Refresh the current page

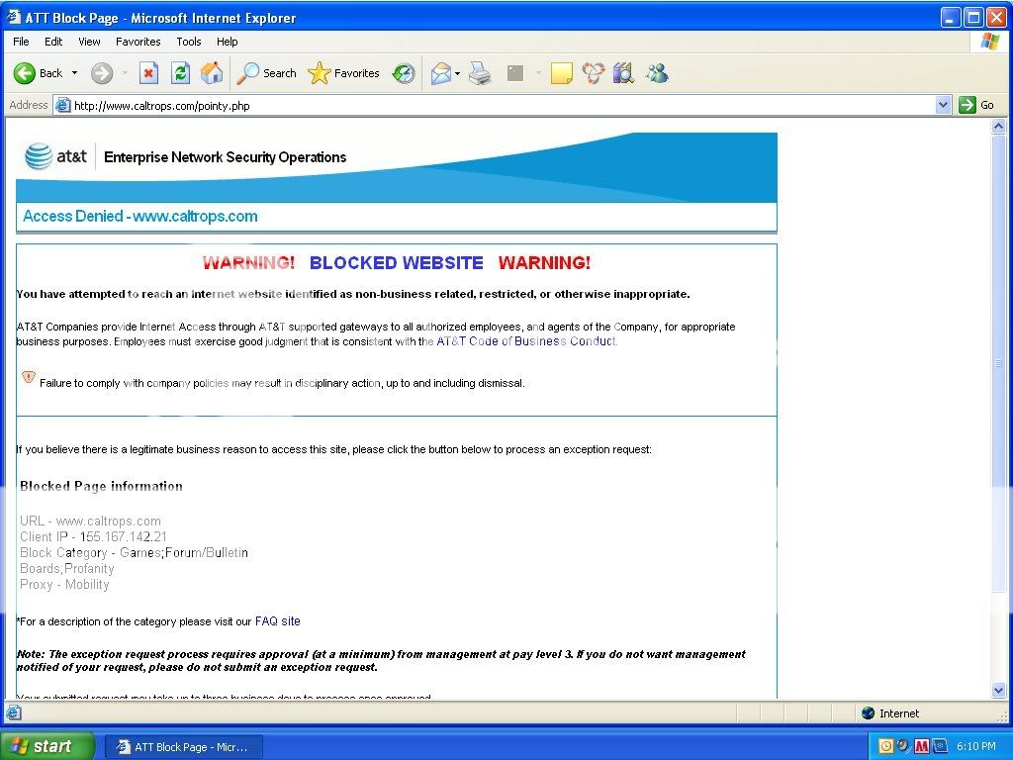(180, 73)
